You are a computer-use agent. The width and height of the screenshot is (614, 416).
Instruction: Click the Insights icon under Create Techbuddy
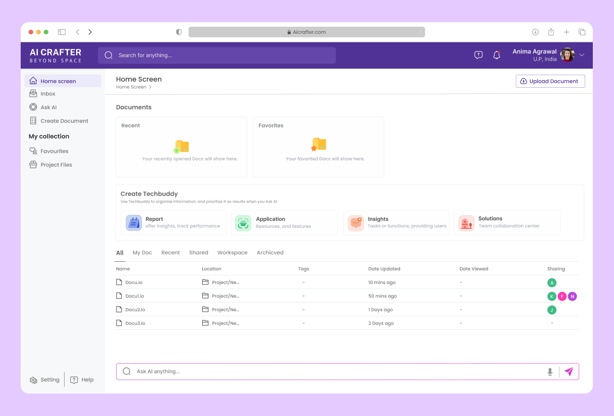[356, 222]
